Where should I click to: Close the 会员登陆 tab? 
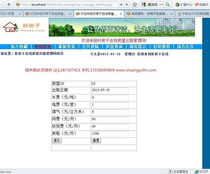pyautogui.click(x=171, y=14)
